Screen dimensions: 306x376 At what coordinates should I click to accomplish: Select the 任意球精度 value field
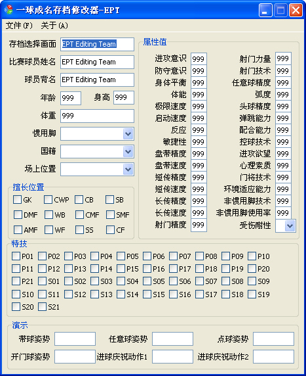283,82
